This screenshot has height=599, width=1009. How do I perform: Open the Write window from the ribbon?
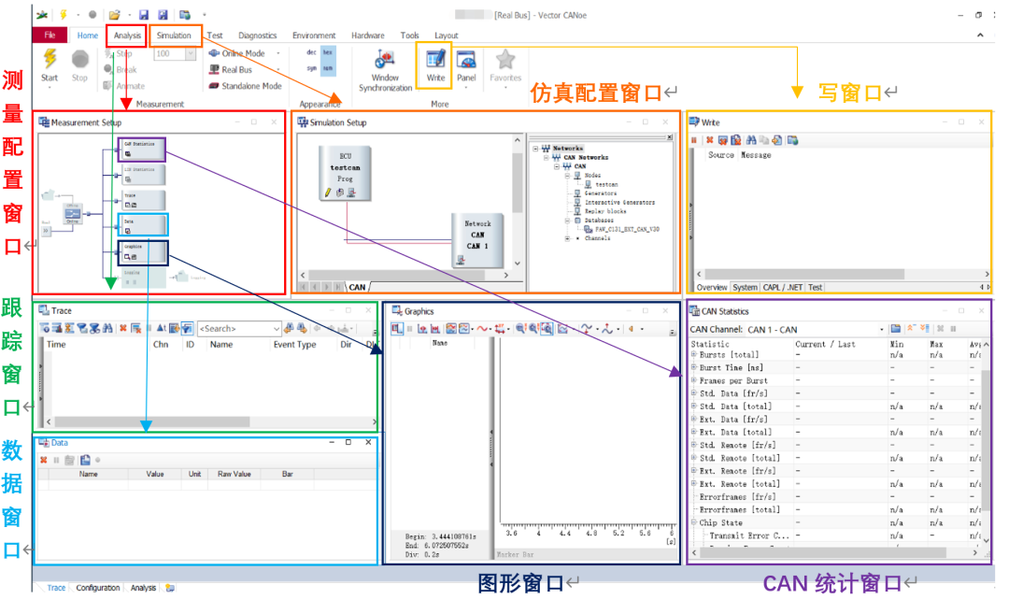tap(435, 65)
